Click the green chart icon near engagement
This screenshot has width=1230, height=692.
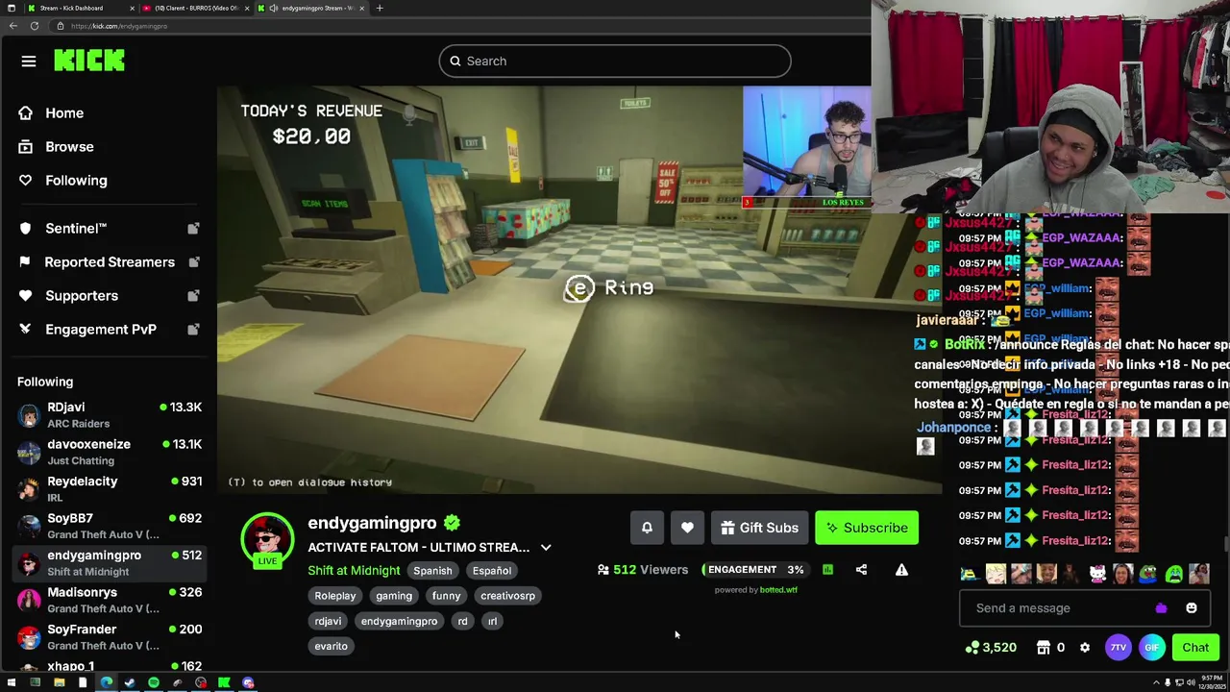tap(827, 570)
